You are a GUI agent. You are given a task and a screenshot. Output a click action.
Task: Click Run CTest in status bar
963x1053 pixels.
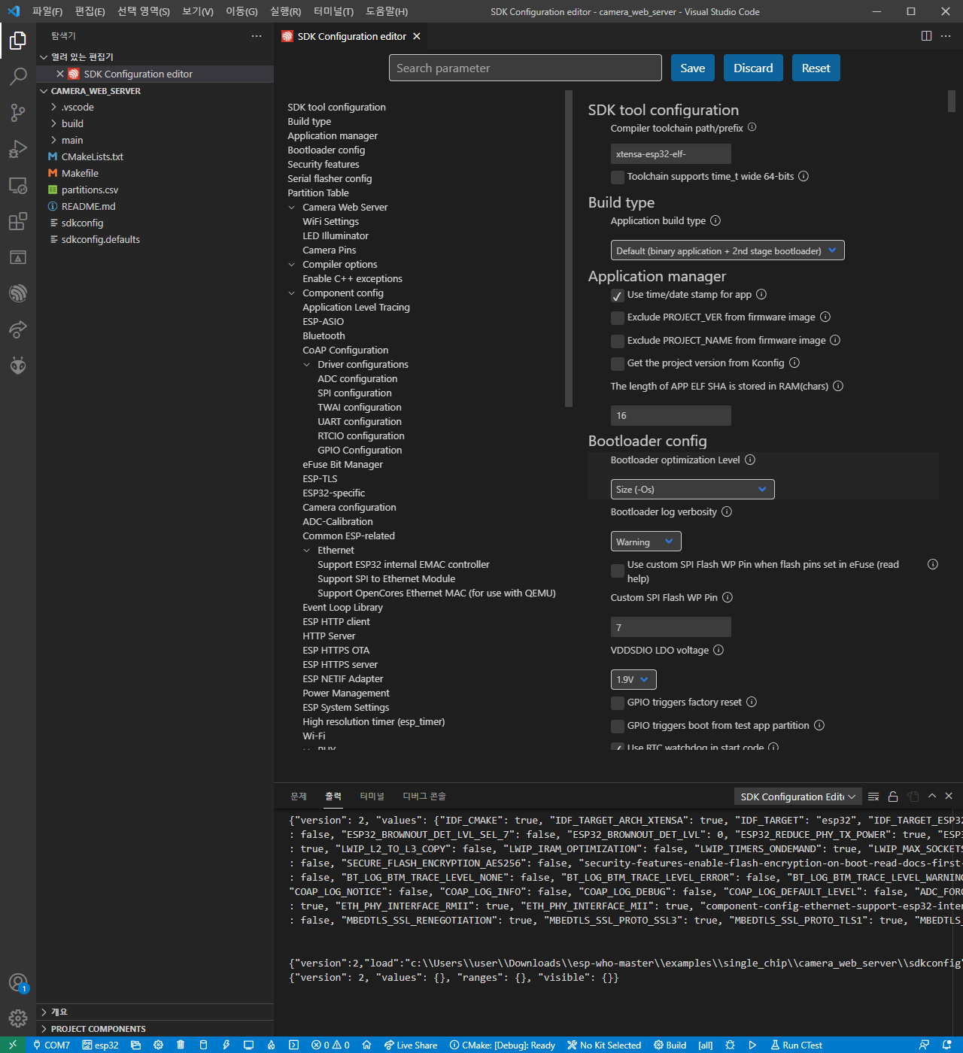[x=796, y=1045]
